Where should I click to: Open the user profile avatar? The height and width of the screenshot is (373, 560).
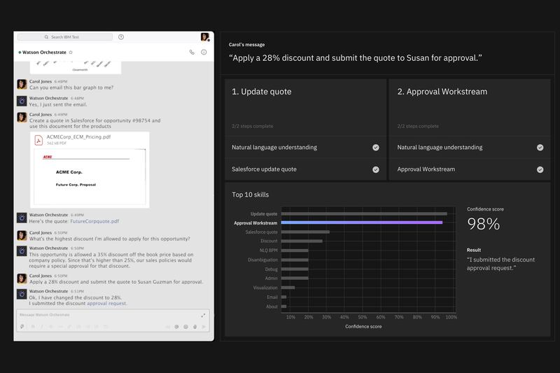204,37
